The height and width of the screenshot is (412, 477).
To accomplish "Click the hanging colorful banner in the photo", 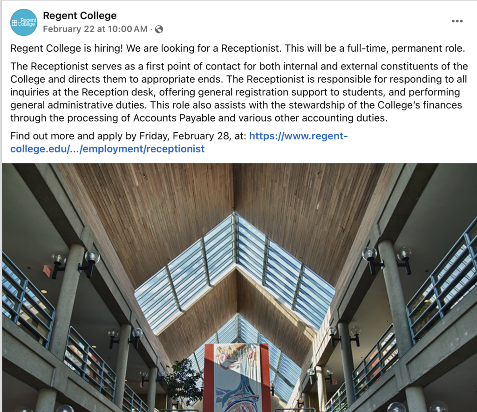I will pos(236,378).
